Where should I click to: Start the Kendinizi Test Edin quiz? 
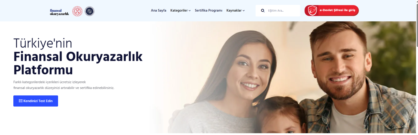36,101
